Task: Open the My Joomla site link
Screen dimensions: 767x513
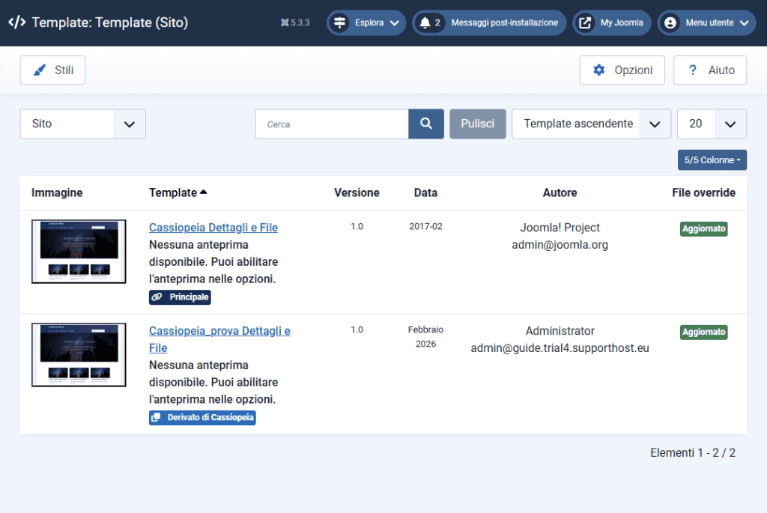Action: click(x=612, y=22)
